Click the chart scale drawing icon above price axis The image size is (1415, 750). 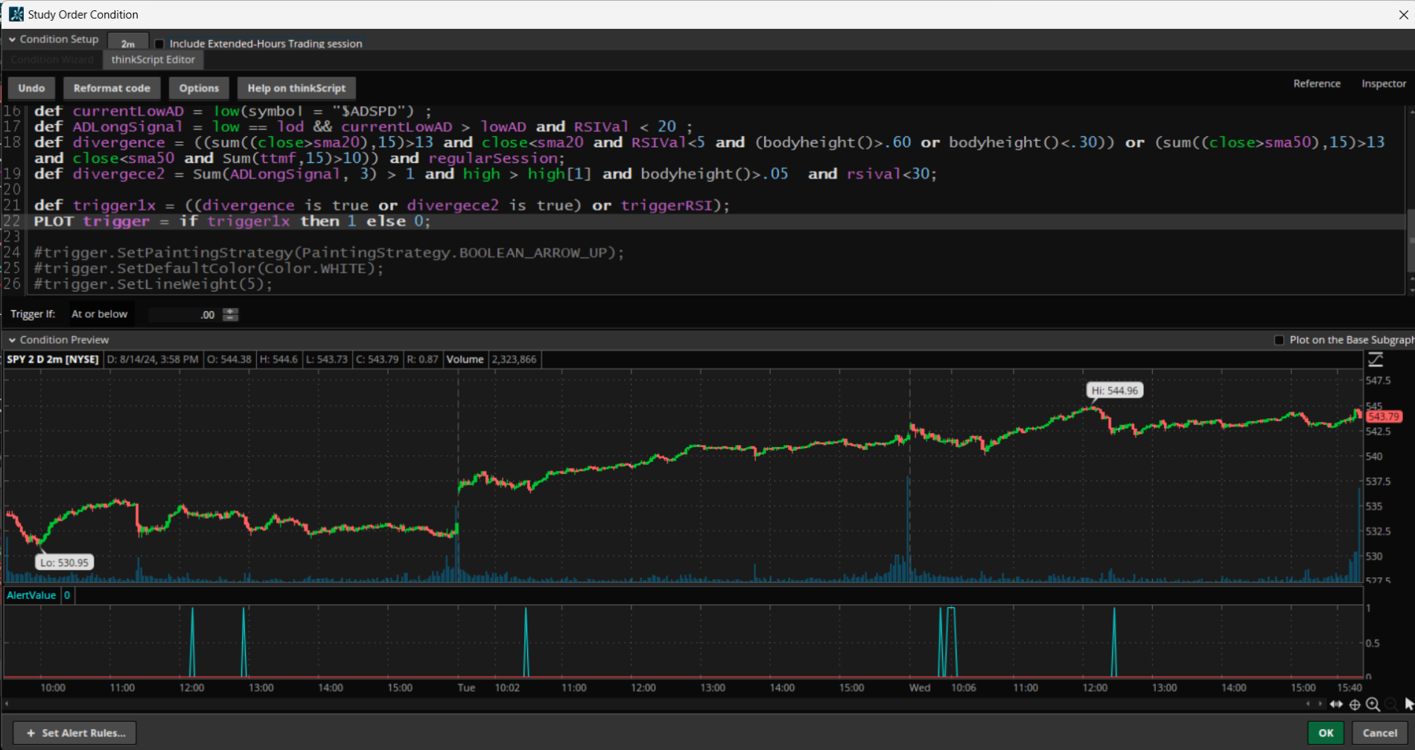click(1375, 360)
